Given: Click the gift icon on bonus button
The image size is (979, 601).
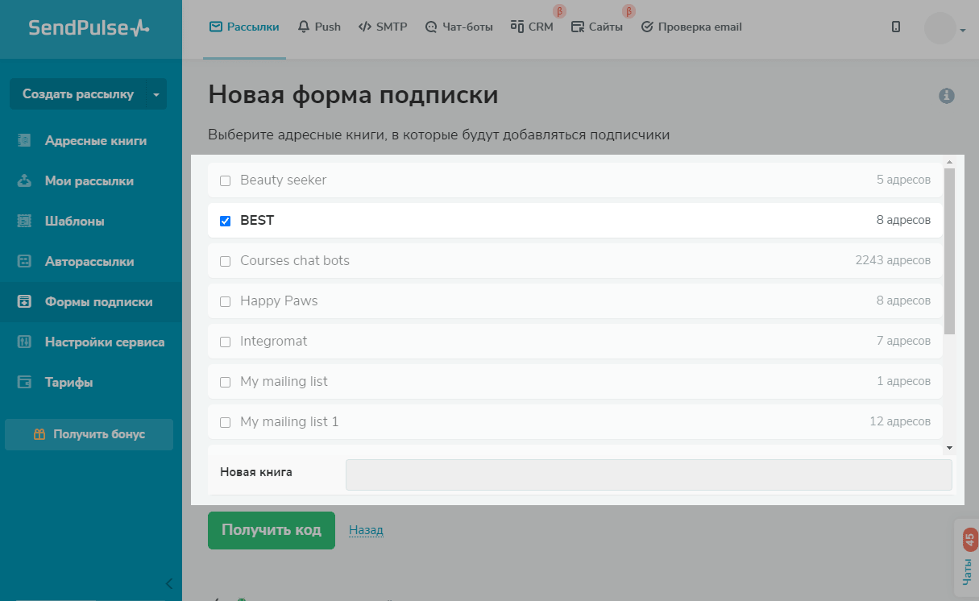Looking at the screenshot, I should point(39,434).
